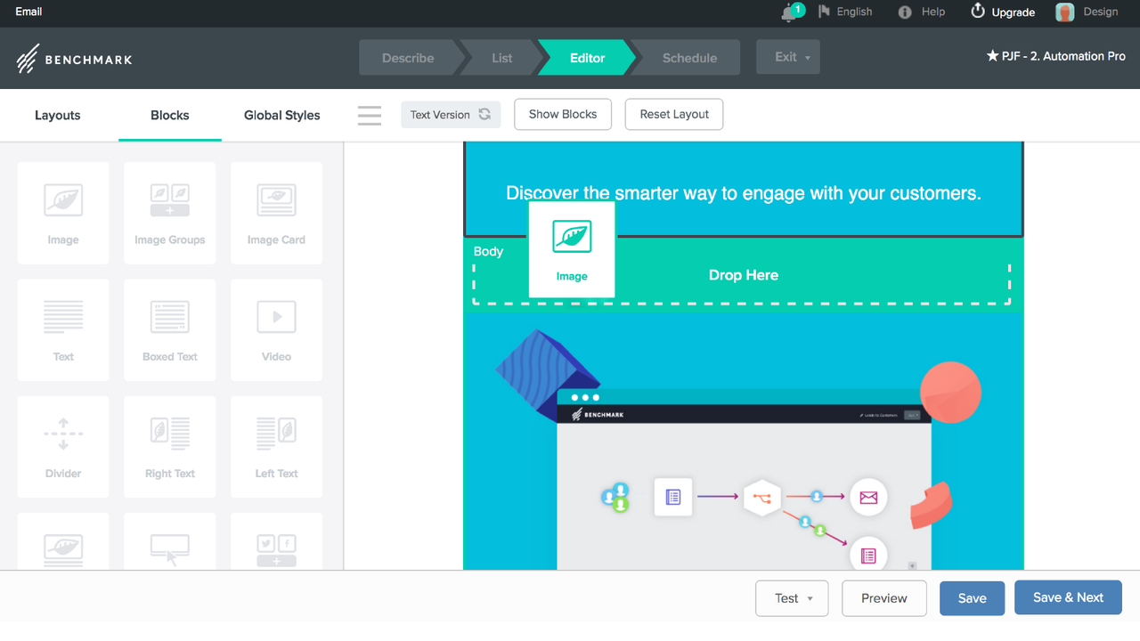
Task: Select the Right Text block
Action: [169, 446]
